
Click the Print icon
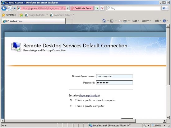click(125, 21)
